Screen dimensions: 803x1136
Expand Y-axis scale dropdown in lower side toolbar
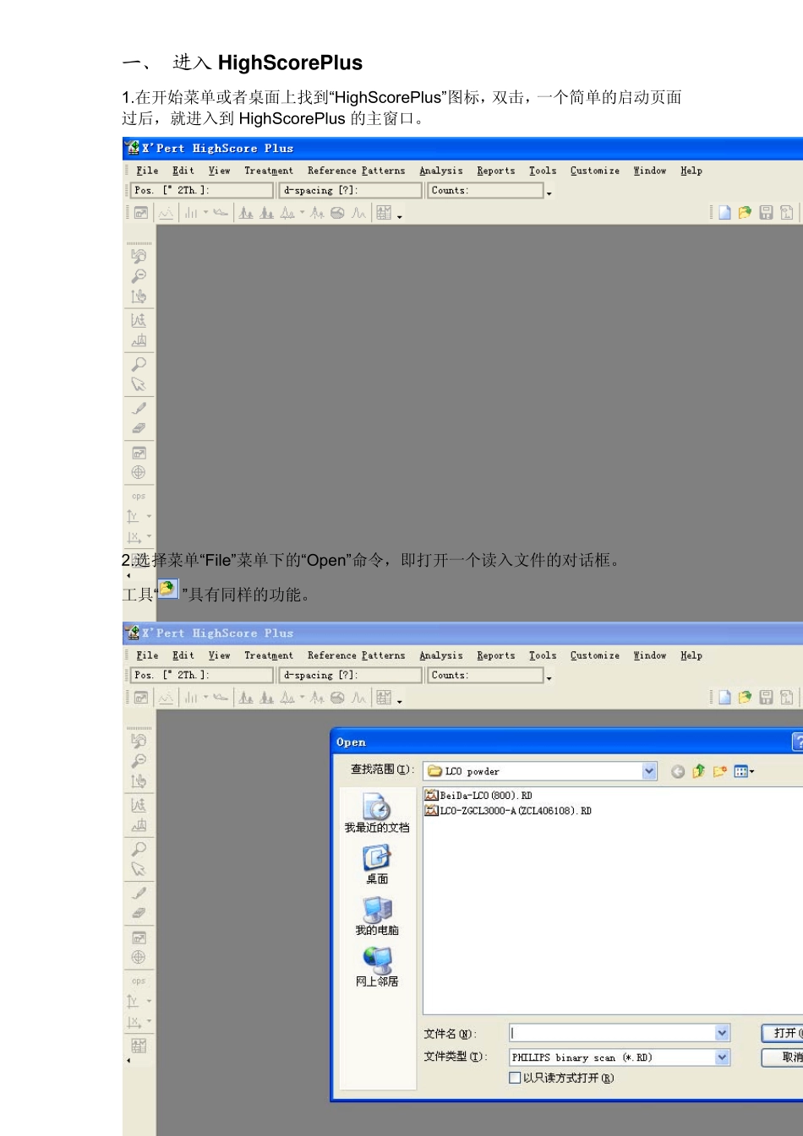[150, 1001]
